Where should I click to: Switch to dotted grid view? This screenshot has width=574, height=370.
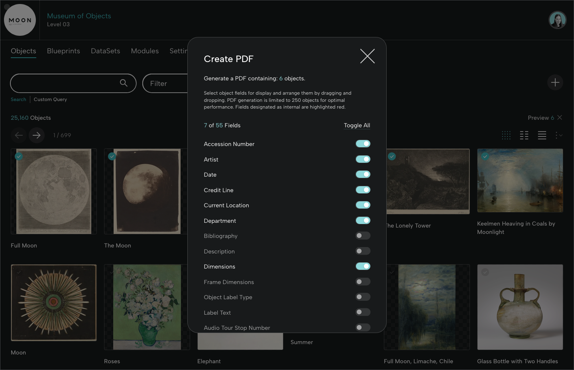pyautogui.click(x=506, y=135)
